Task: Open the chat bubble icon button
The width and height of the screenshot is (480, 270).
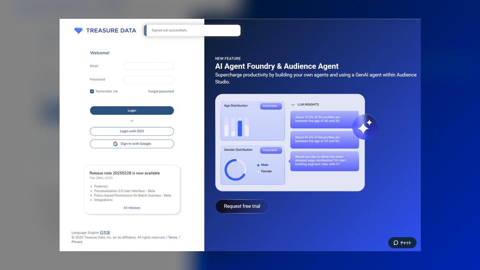Action: point(402,243)
